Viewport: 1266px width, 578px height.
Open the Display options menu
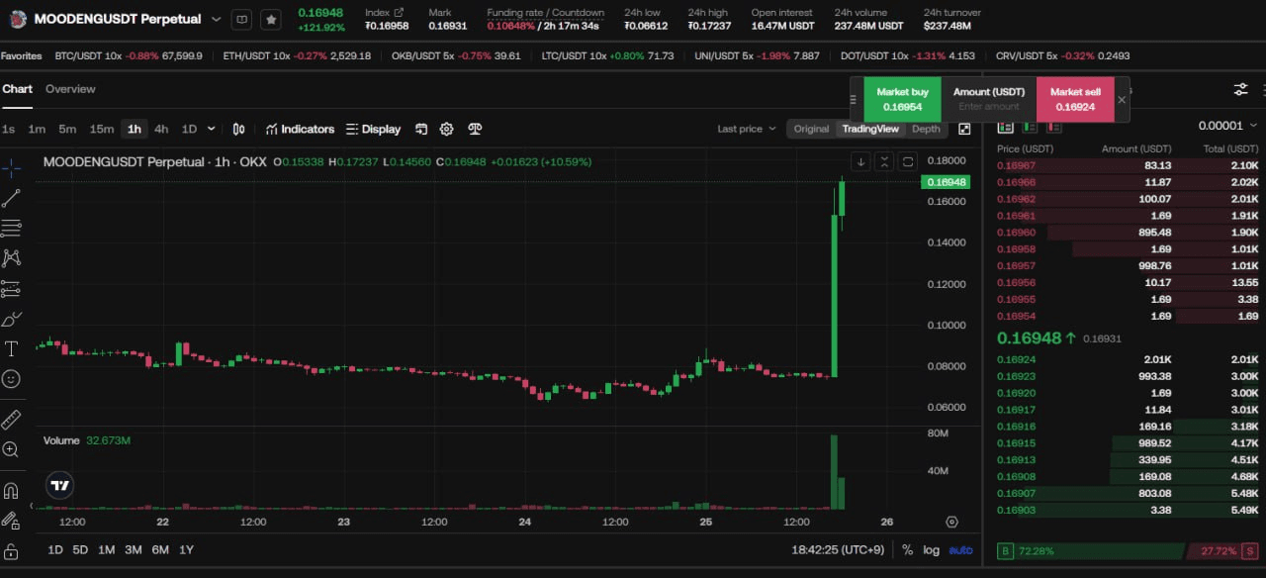point(373,129)
